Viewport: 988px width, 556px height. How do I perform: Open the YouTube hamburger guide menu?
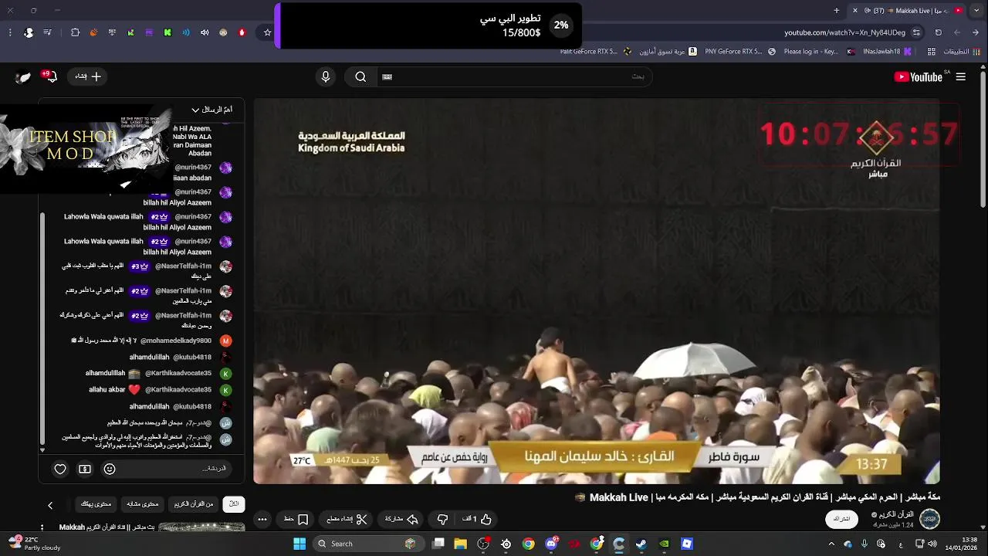point(961,76)
